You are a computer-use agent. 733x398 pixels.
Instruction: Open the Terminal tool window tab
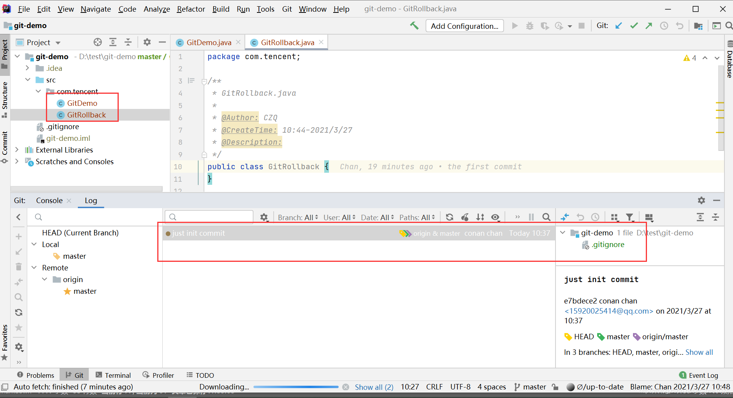click(x=113, y=375)
